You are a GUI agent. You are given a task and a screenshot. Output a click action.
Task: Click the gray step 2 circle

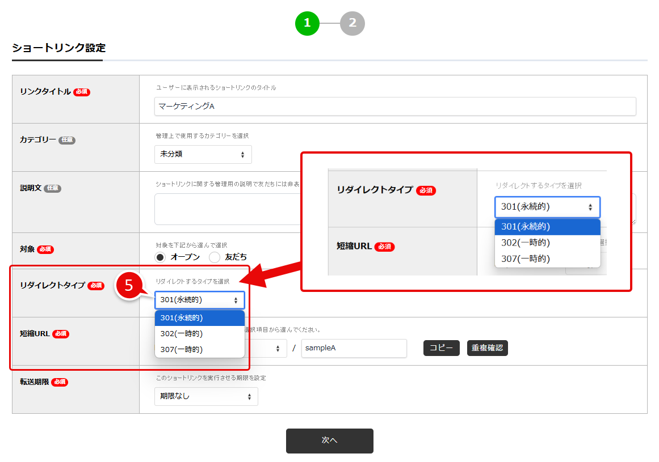(352, 23)
